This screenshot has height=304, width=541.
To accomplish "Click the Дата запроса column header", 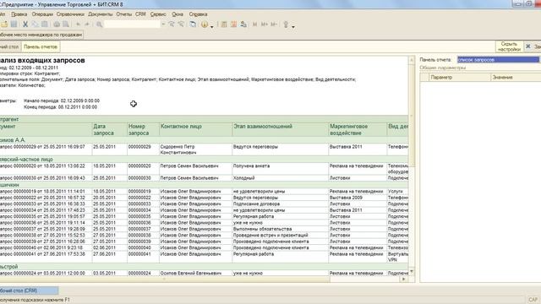I will point(109,129).
